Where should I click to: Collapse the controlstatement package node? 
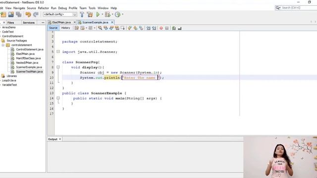(3, 45)
